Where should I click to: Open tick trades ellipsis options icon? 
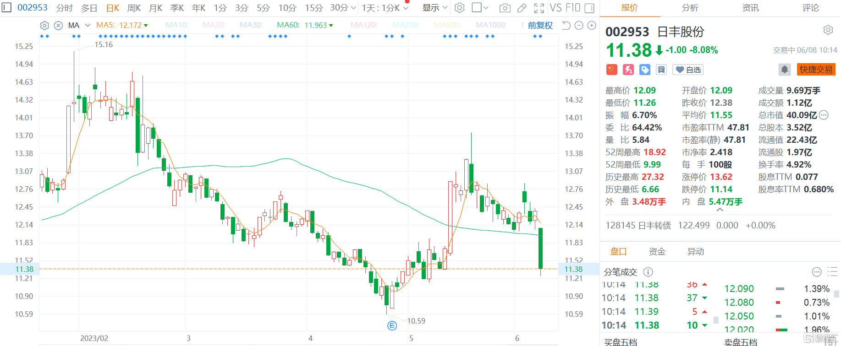coord(816,272)
